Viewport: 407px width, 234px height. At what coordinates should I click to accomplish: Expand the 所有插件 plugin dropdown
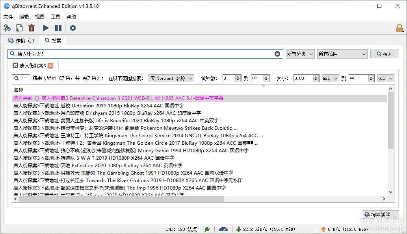(342, 54)
